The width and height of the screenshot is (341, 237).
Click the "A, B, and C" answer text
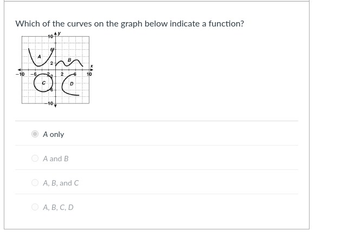tap(61, 183)
